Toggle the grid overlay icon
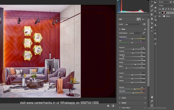174x110 pixels. (x=152, y=106)
